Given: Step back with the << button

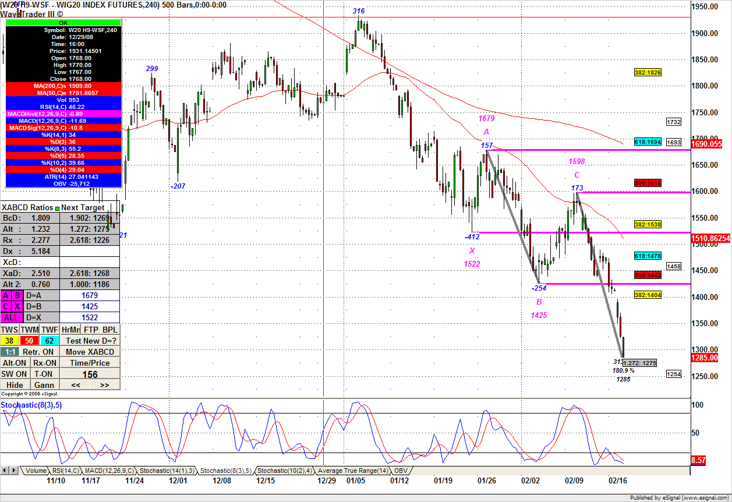Looking at the screenshot, I should pos(75,385).
